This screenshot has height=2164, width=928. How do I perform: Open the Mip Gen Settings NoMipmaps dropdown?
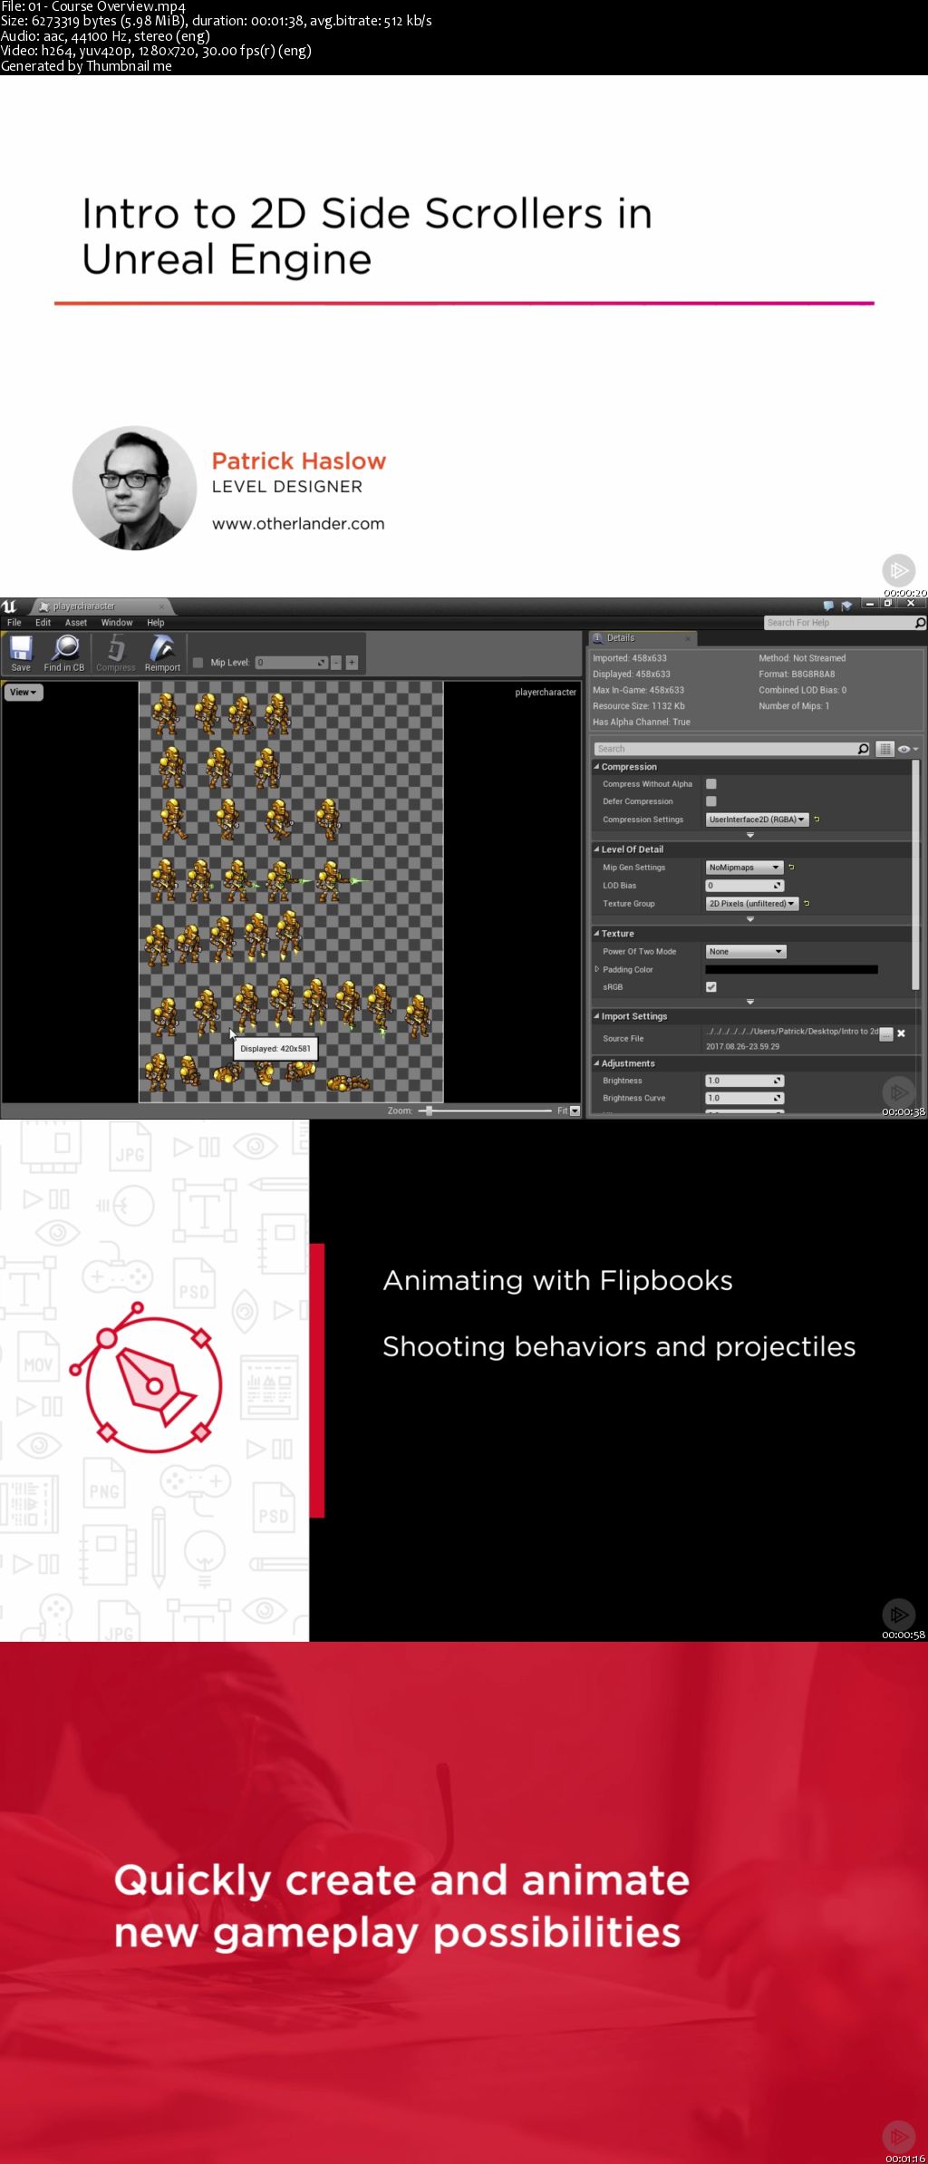point(744,868)
